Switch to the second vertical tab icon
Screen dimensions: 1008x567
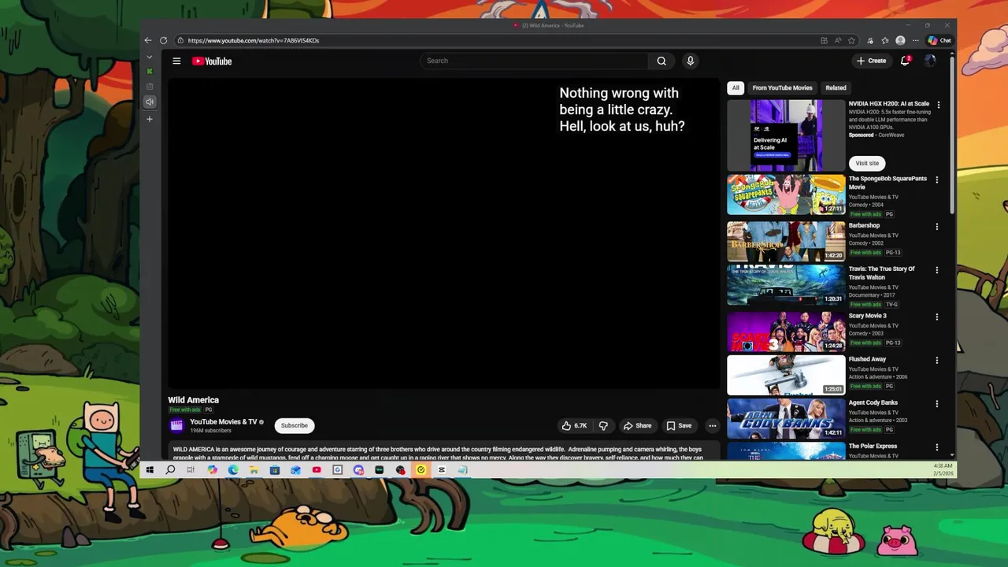coord(150,87)
